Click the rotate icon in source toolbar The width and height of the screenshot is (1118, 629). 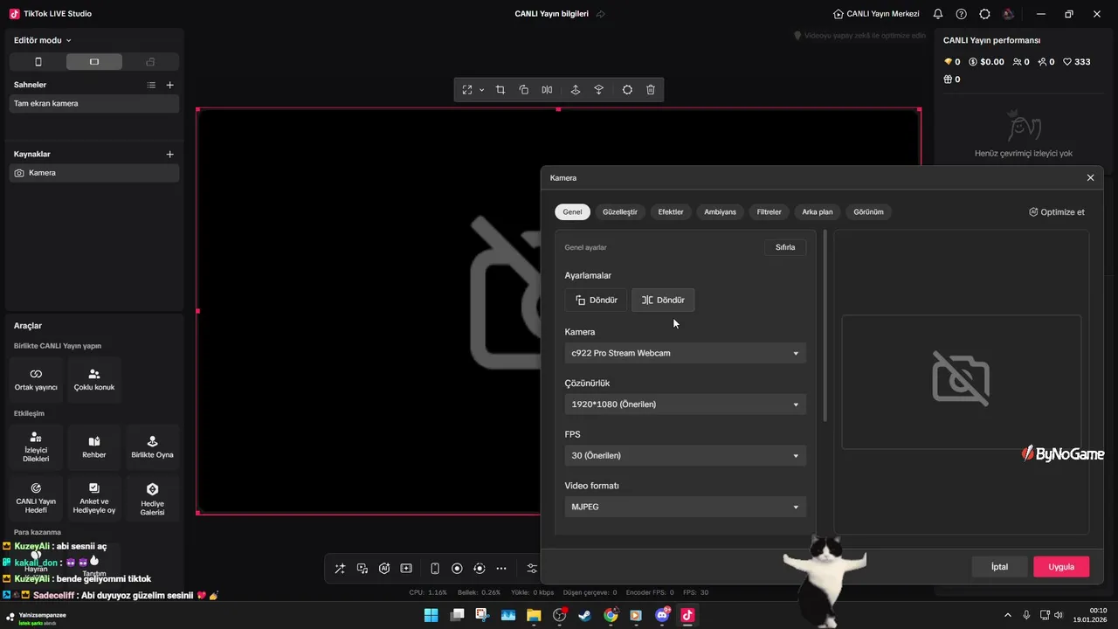(x=523, y=90)
